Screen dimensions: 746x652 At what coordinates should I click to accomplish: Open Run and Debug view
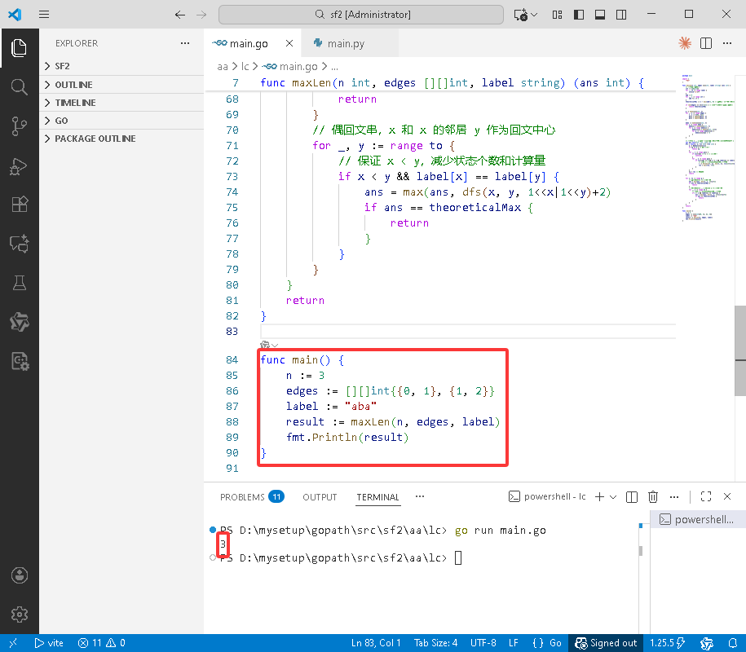[x=19, y=166]
